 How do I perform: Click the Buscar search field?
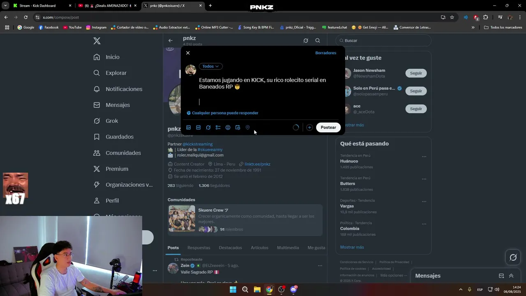point(383,41)
